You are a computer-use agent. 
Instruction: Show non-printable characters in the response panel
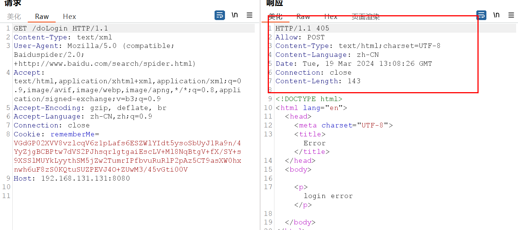[496, 15]
